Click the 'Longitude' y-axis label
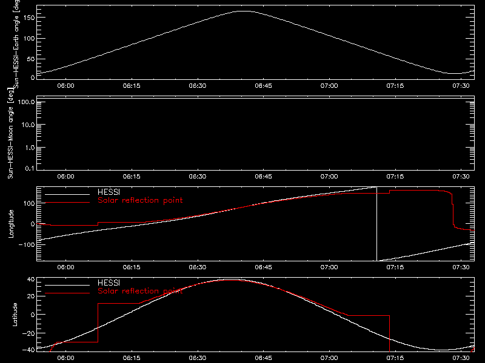This screenshot has width=485, height=363. (x=11, y=224)
